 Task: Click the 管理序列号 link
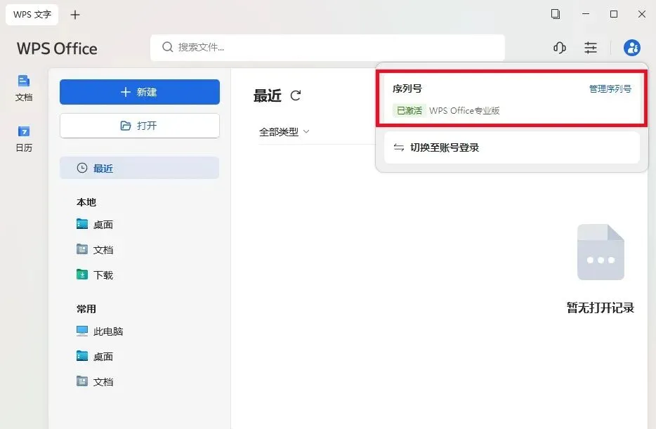[610, 88]
